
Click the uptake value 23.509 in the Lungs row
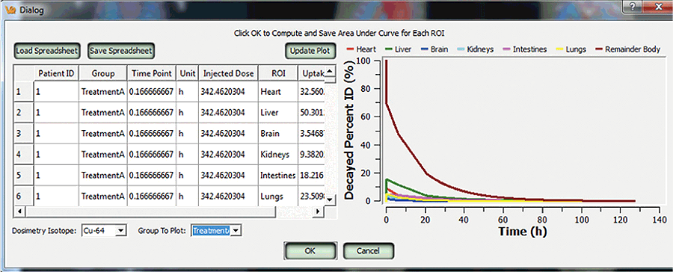click(x=311, y=197)
